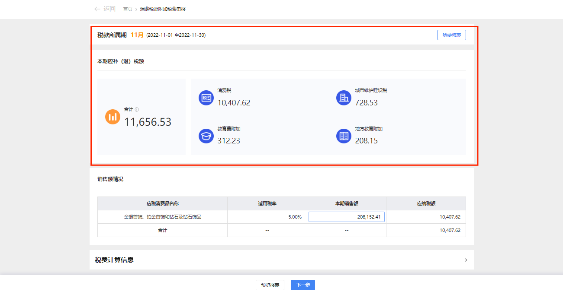Focus the 本期销售额 input with 208,152.41
Image resolution: width=563 pixels, height=295 pixels.
point(346,217)
